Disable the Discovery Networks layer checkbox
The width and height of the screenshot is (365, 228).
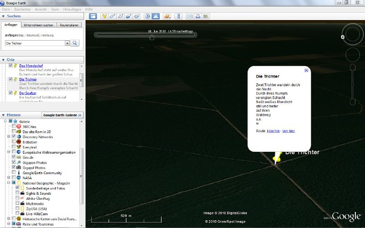pyautogui.click(x=14, y=136)
